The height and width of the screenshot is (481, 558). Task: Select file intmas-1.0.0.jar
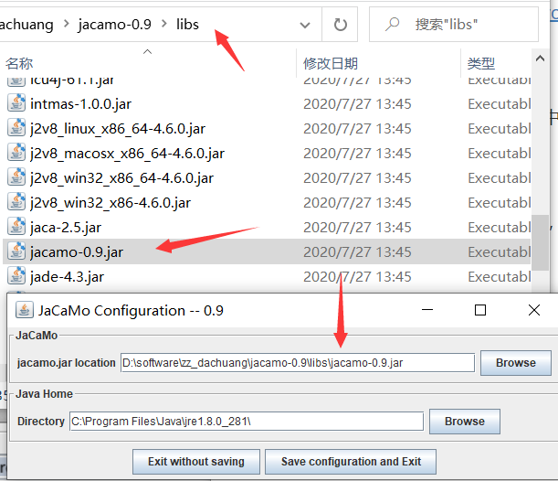80,104
